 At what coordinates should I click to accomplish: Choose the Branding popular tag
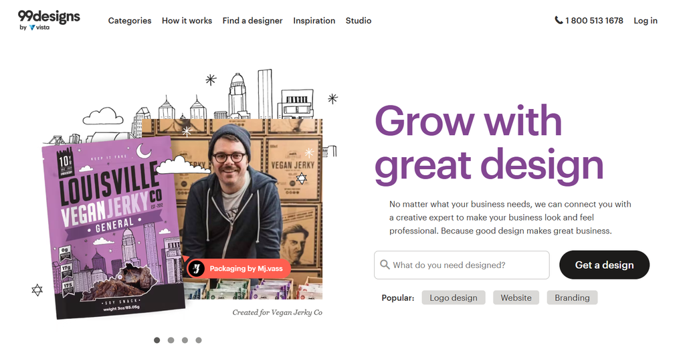[573, 298]
